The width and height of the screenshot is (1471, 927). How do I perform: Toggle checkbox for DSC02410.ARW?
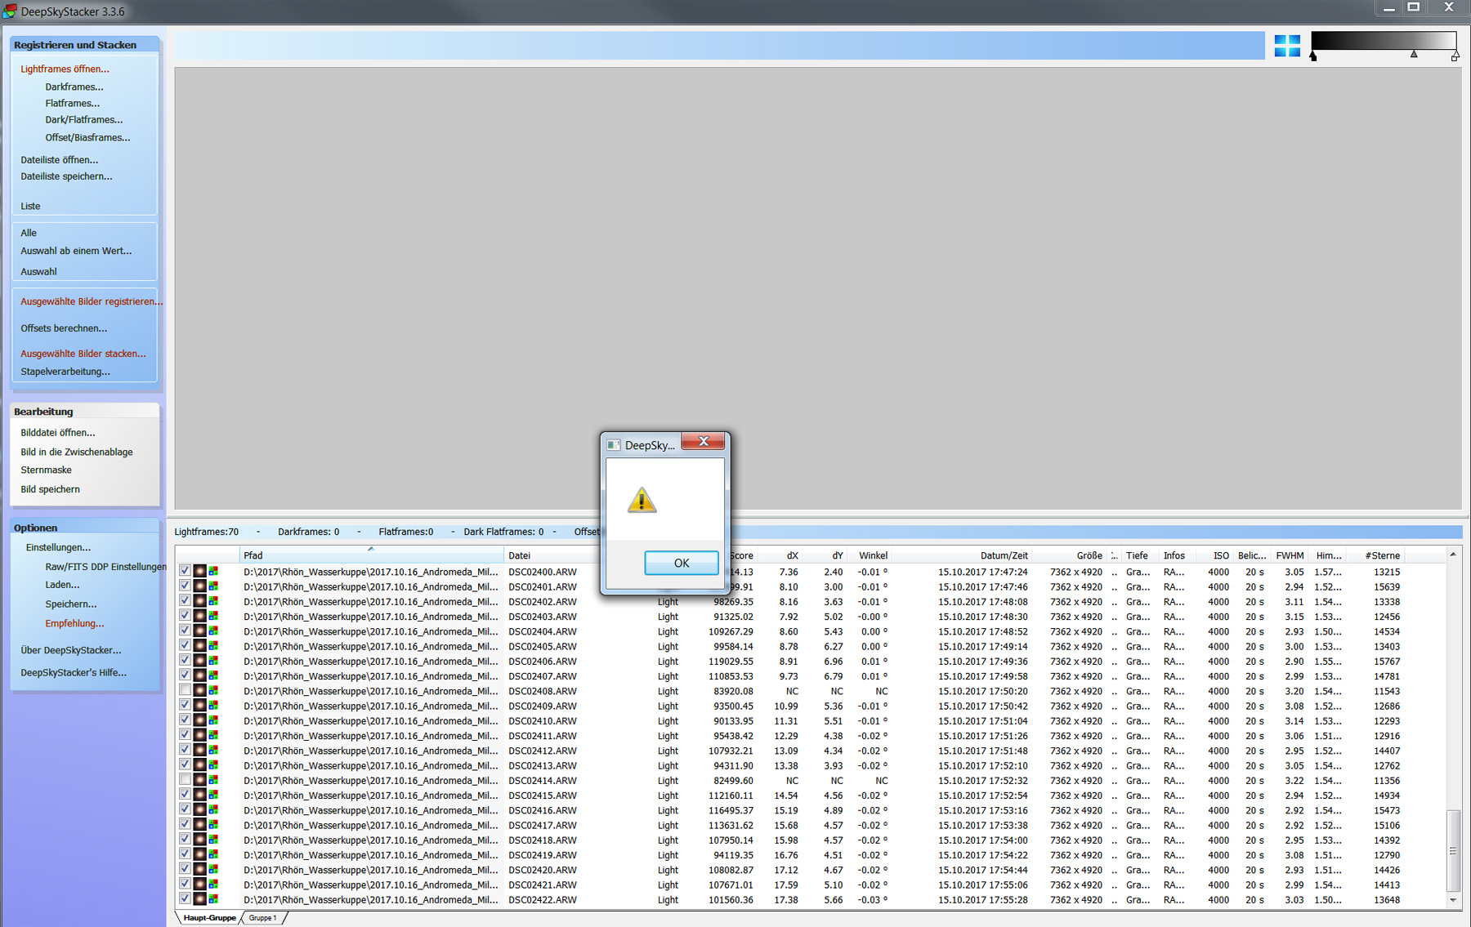pos(185,720)
